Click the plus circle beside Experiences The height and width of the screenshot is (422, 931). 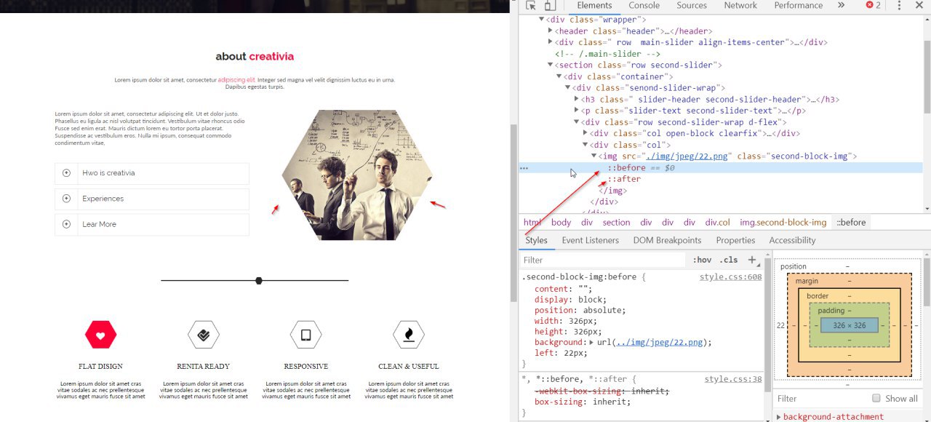pos(66,199)
